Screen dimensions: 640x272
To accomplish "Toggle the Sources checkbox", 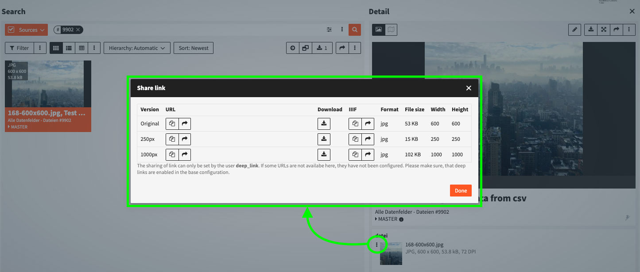I will pos(12,30).
